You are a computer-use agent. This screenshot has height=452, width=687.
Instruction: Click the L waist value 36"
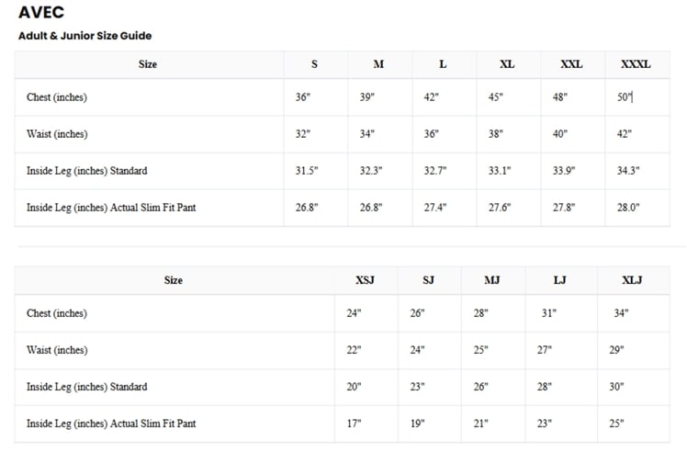point(431,134)
